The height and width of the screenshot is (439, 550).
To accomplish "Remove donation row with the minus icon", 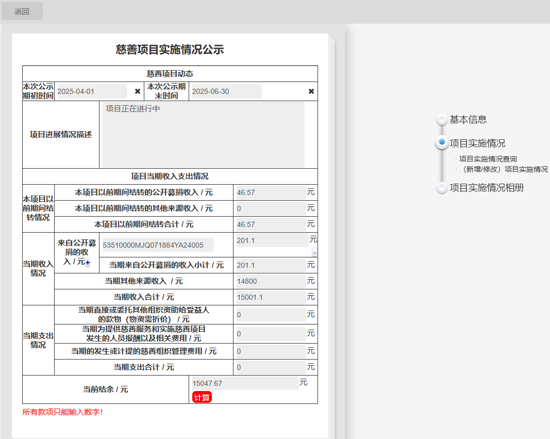I will pyautogui.click(x=314, y=252).
